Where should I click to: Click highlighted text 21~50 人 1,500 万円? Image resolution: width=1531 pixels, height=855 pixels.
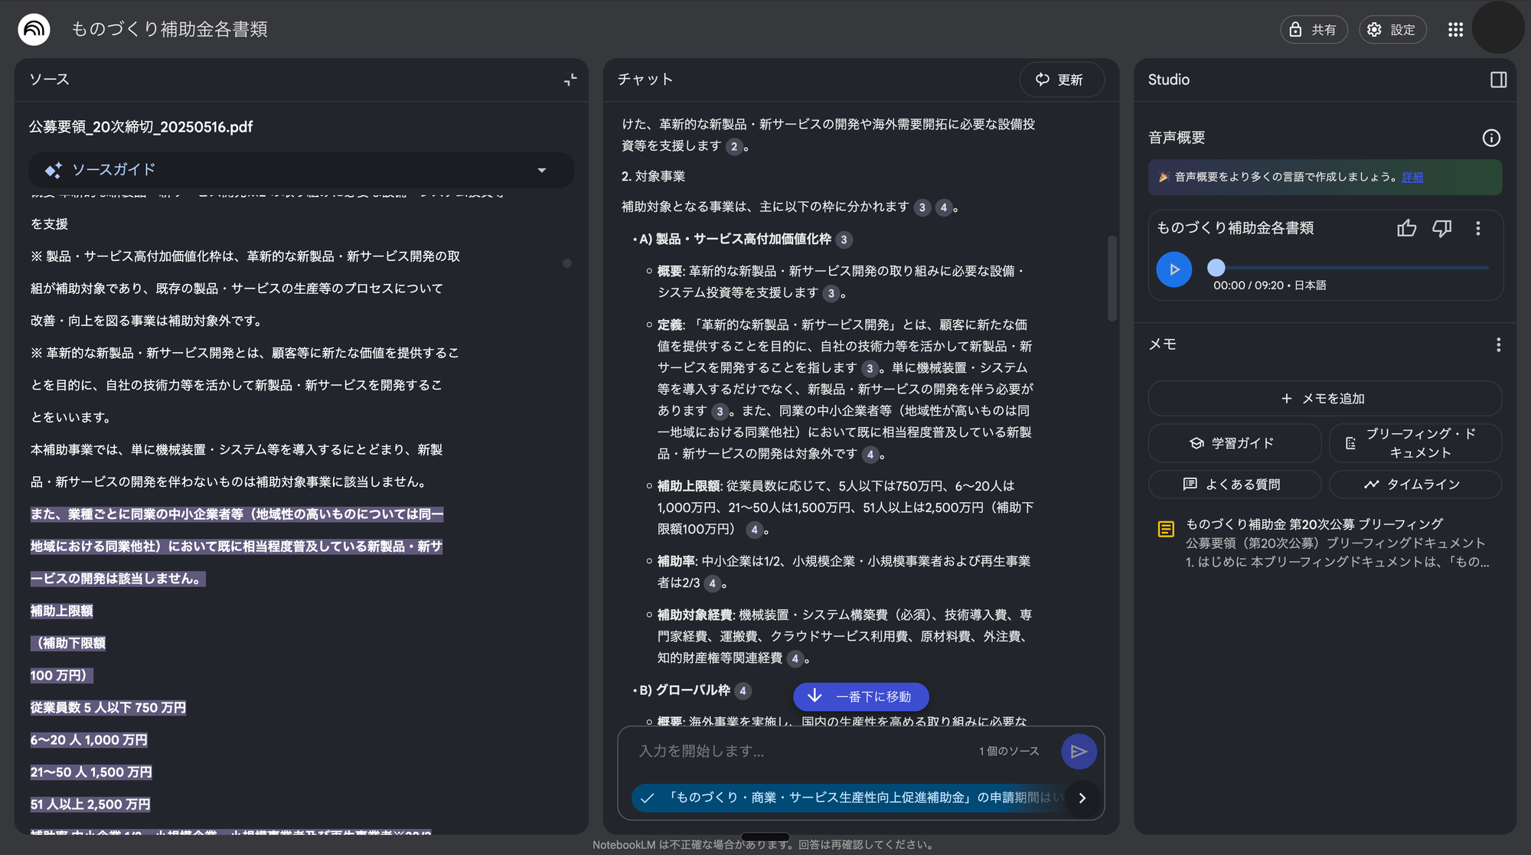[x=91, y=772]
